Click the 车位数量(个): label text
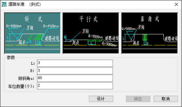This screenshot has width=182, height=107. [21, 86]
